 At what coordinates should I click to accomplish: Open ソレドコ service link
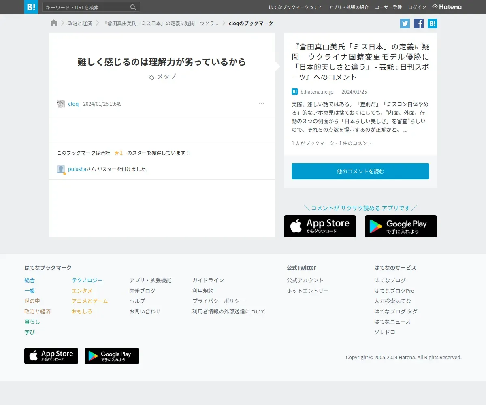(x=385, y=332)
